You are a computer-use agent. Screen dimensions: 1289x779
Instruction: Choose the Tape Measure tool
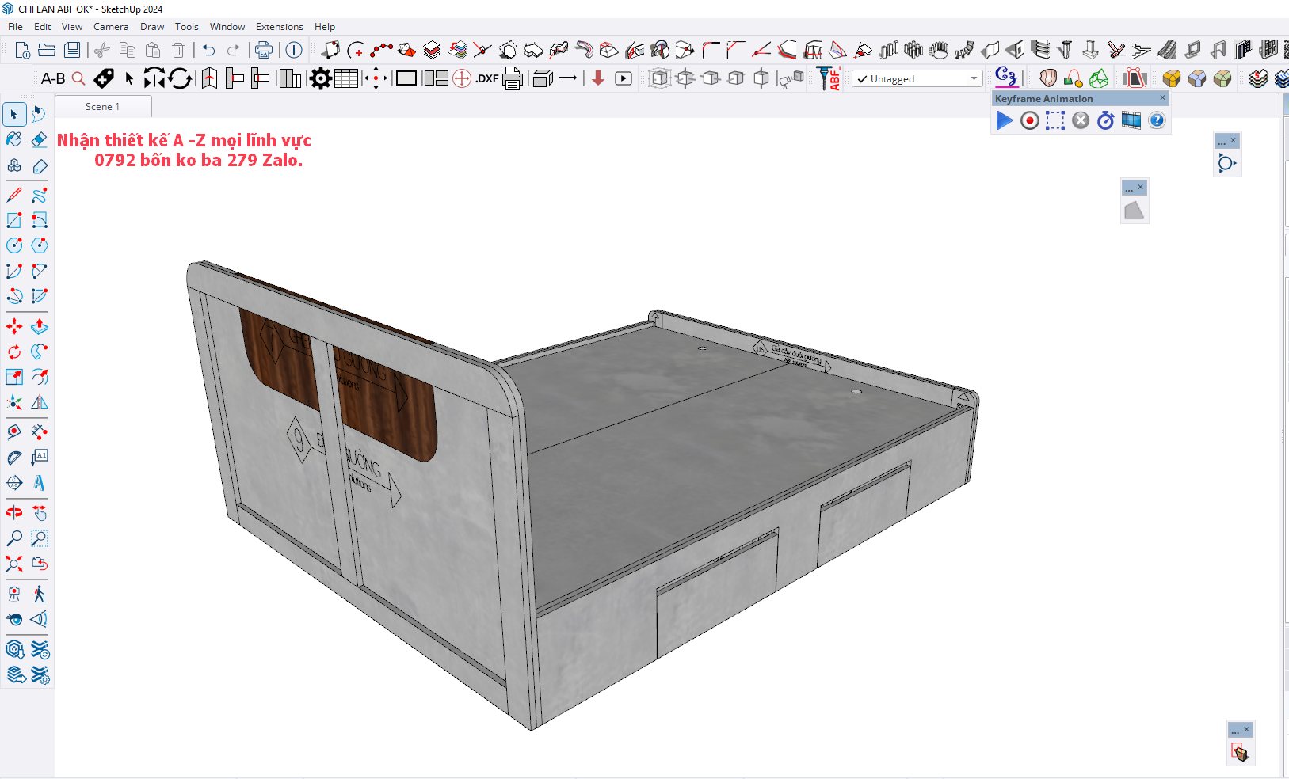[x=14, y=431]
